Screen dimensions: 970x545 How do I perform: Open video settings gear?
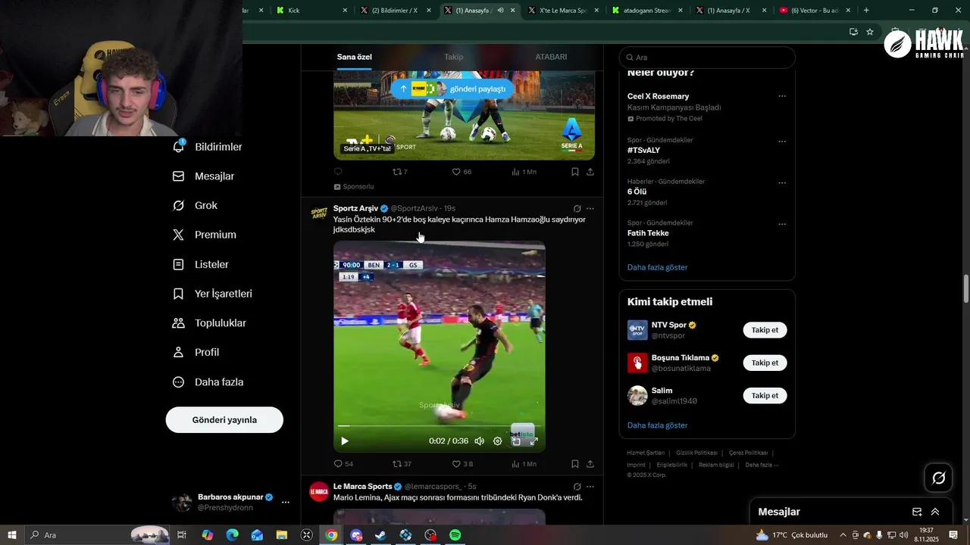click(x=497, y=441)
